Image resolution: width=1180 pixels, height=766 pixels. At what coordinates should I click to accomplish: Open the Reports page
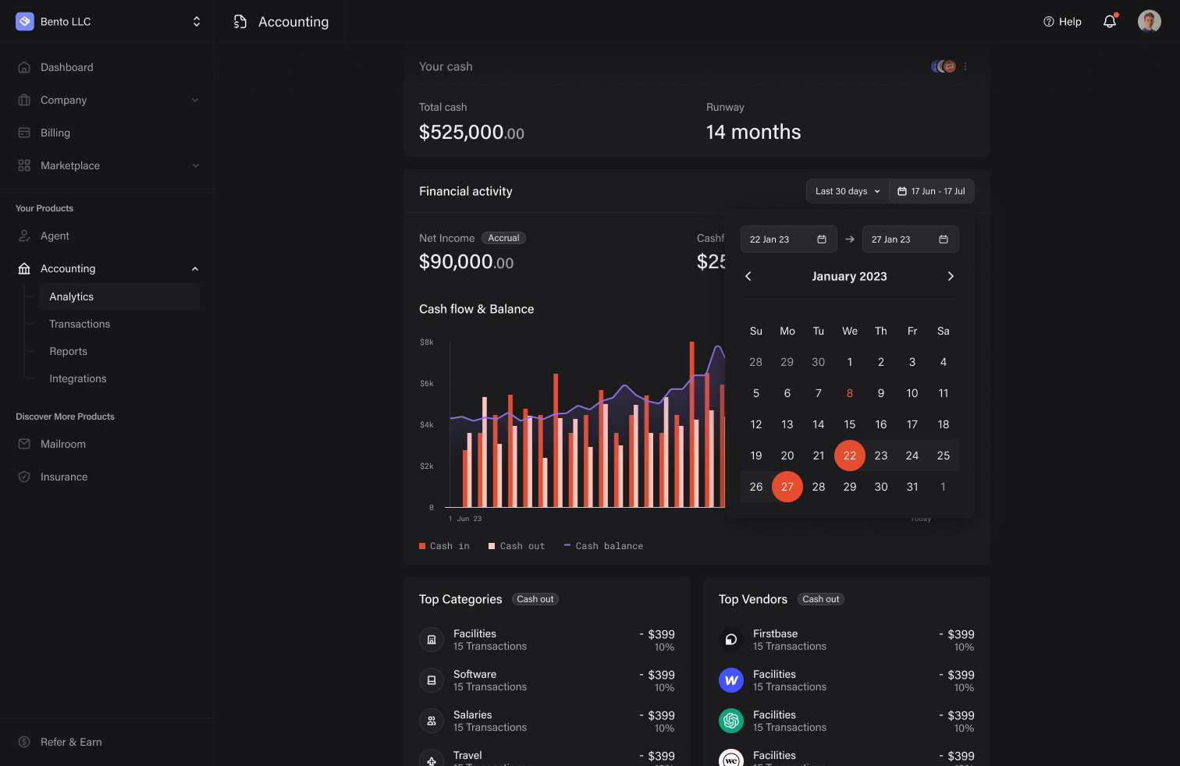pyautogui.click(x=68, y=351)
